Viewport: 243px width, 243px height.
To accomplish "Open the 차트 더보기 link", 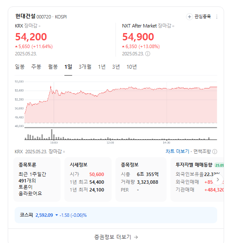I will click(x=177, y=152).
